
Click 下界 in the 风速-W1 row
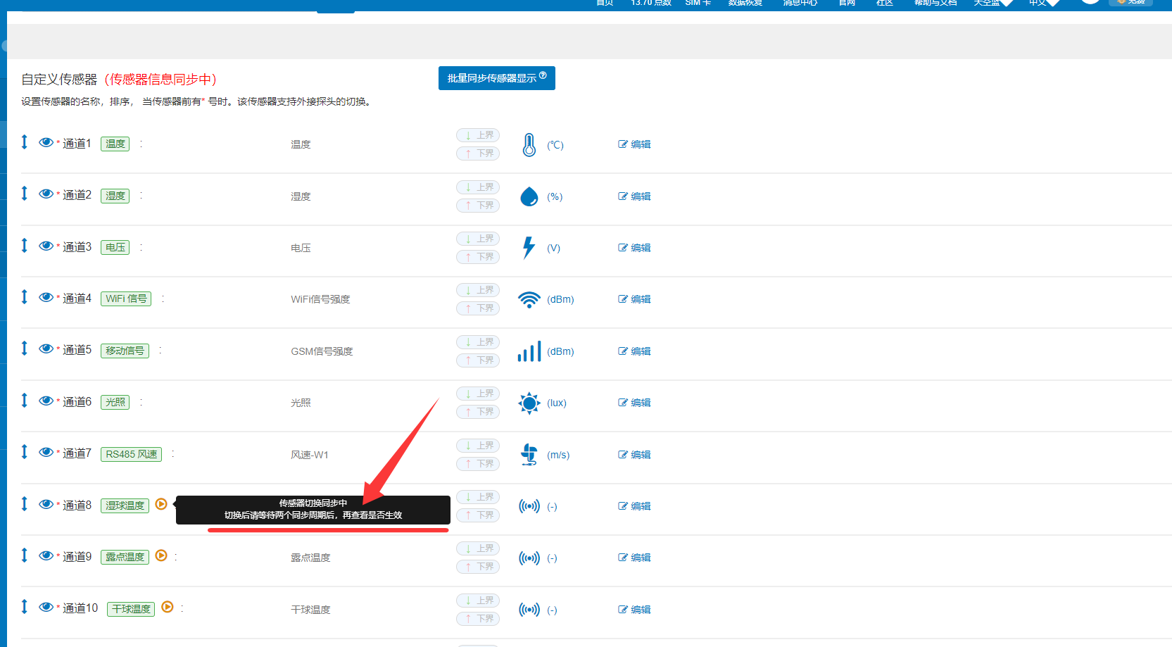click(x=478, y=464)
